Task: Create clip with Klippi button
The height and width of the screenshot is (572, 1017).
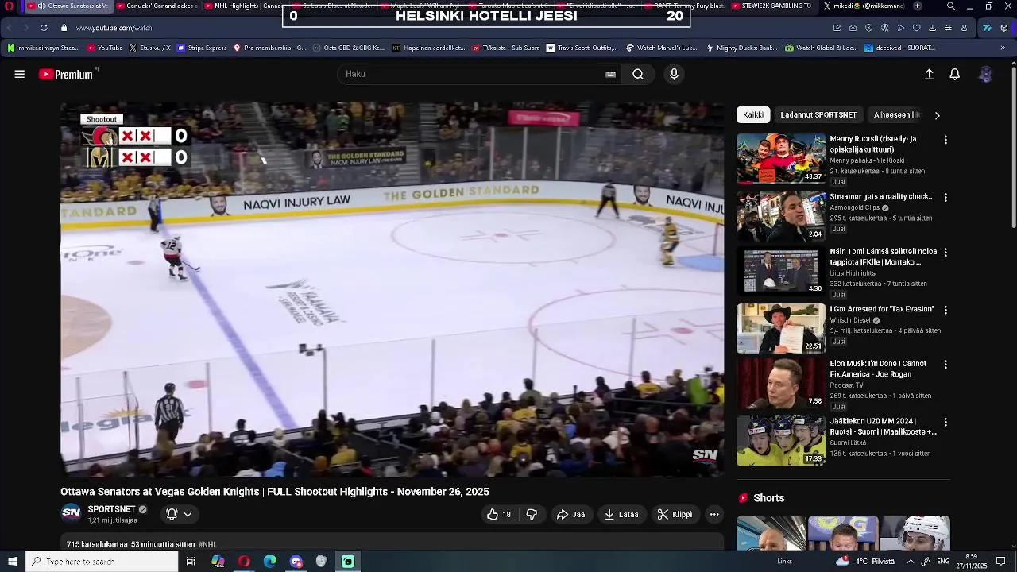Action: click(x=675, y=514)
